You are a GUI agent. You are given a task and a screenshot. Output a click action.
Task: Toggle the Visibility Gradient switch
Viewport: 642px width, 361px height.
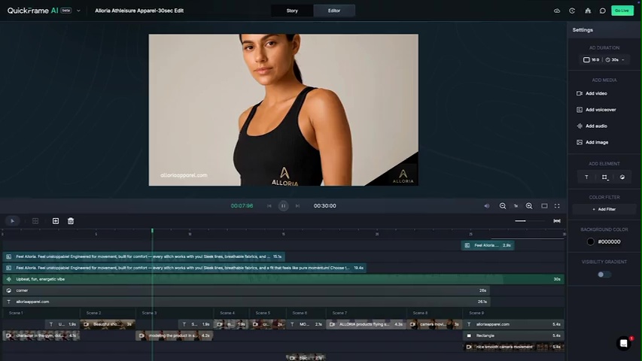[x=604, y=275]
